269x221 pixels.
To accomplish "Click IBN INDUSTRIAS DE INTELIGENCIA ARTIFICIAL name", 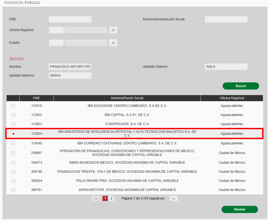I will [x=127, y=134].
